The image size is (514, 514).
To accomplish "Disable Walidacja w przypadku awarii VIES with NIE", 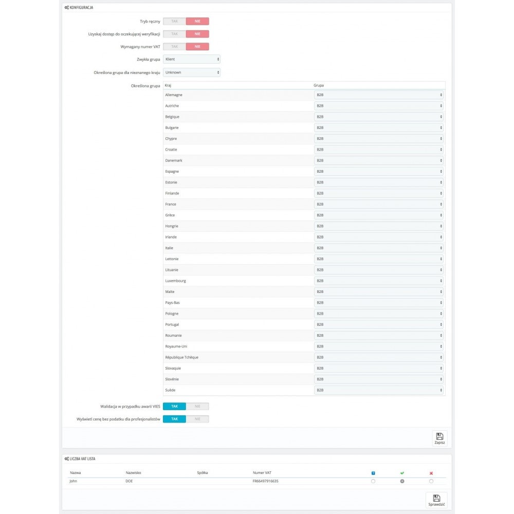I will [x=197, y=406].
